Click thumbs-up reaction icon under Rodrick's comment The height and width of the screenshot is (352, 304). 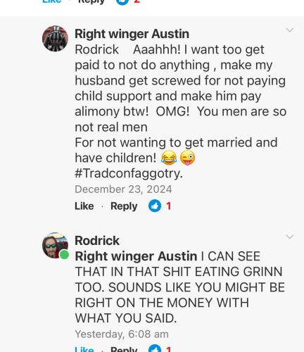(x=155, y=348)
